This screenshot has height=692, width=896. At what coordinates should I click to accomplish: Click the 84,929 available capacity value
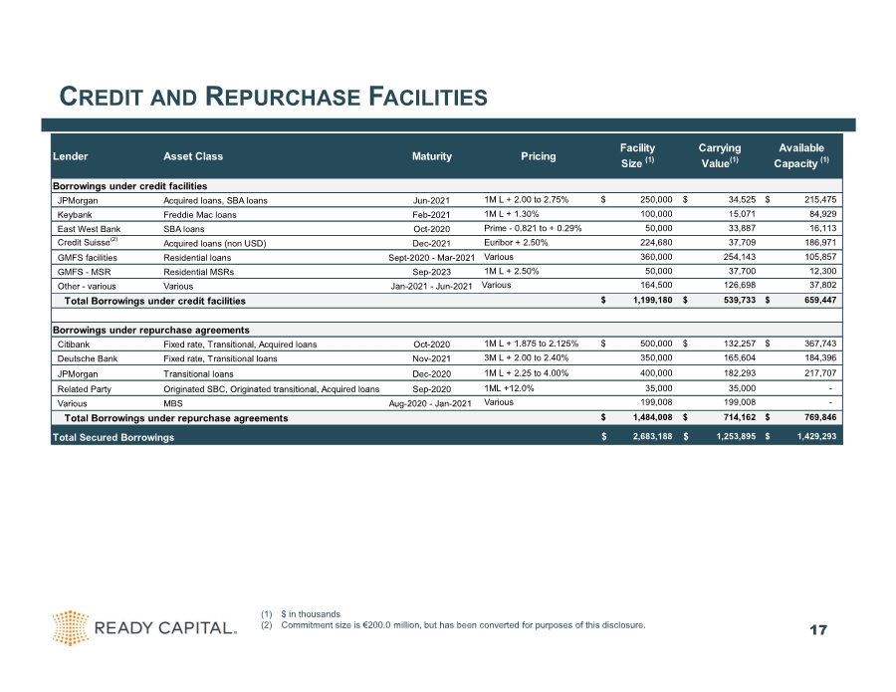(822, 214)
